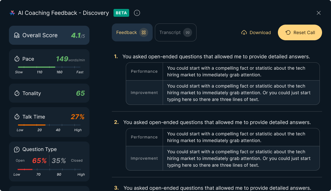Click the colorful app logo icon

pos(12,13)
